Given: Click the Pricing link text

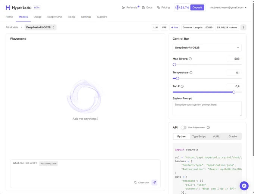Looking at the screenshot, I should (165, 7).
